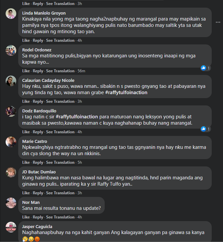Click Jasper Caguicla's avatar
223x242 pixels.
click(11, 227)
